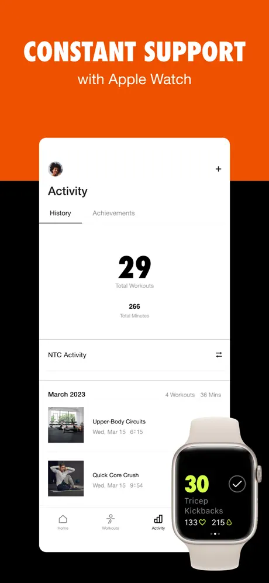The height and width of the screenshot is (583, 269).
Task: Go to Home in bottom navigation
Action: [63, 522]
